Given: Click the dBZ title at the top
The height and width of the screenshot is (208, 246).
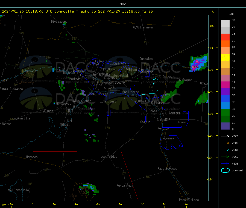Looking at the screenshot, I should point(123,4).
